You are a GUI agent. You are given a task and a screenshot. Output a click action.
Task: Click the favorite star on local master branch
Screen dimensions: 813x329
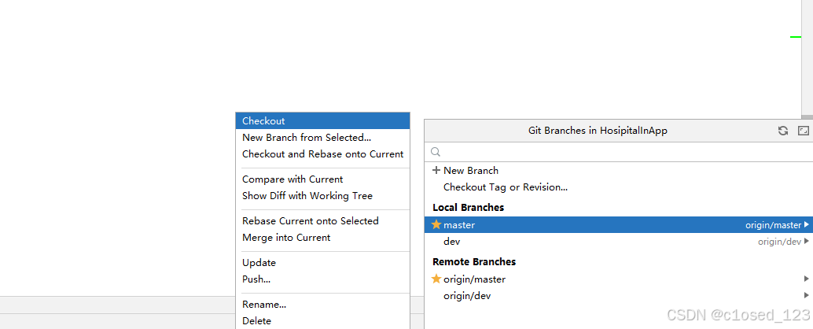pyautogui.click(x=436, y=224)
